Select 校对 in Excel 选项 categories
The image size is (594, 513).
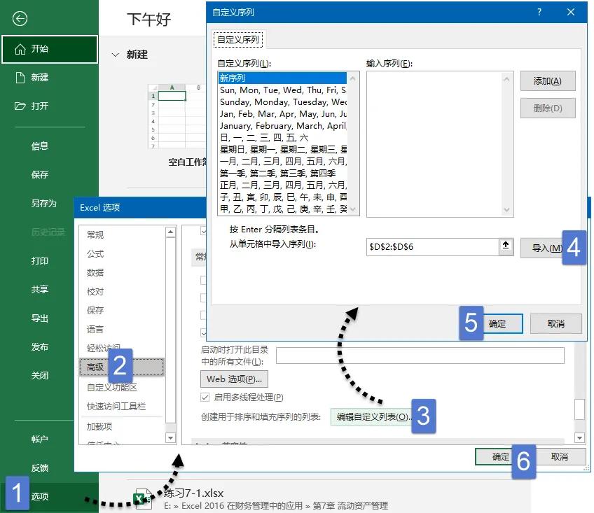point(122,292)
